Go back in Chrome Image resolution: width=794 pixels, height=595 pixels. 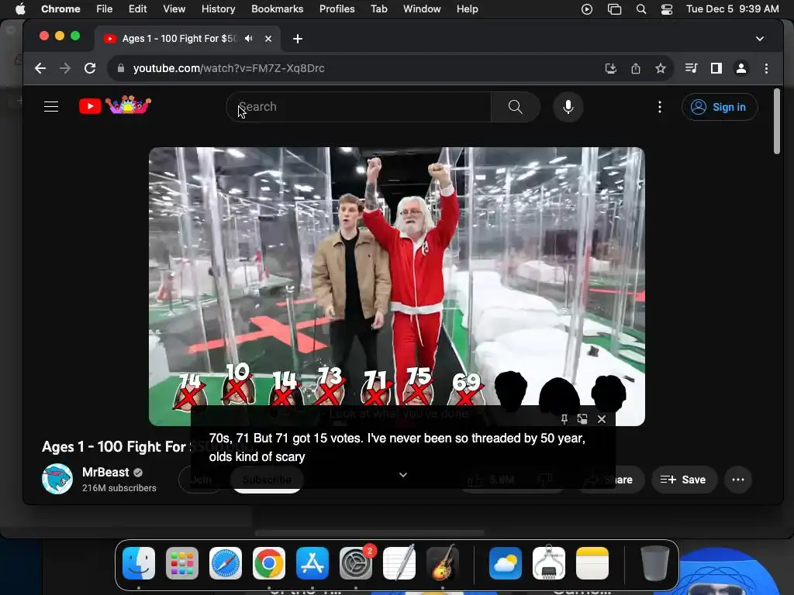(x=40, y=68)
